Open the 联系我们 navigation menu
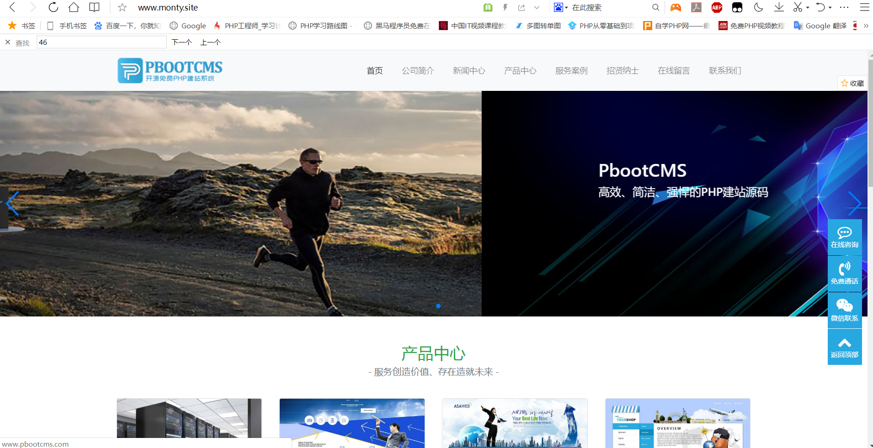873x448 pixels. coord(725,70)
